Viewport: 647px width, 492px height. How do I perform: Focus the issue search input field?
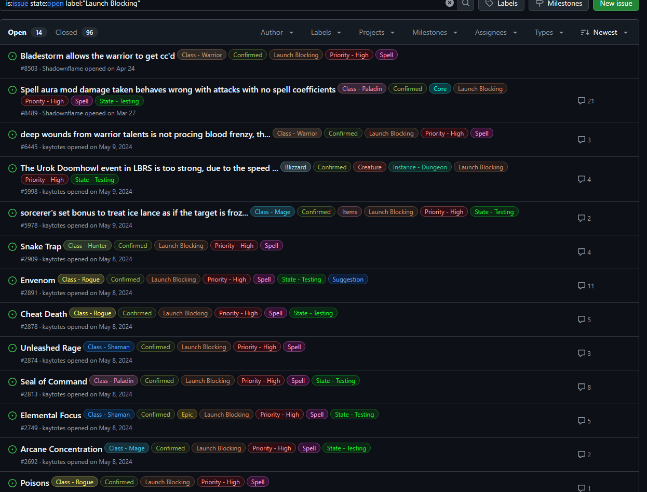223,4
